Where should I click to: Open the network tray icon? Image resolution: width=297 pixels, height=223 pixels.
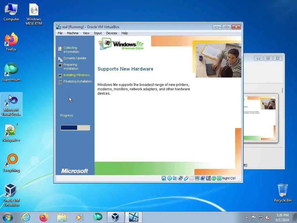pos(261,217)
